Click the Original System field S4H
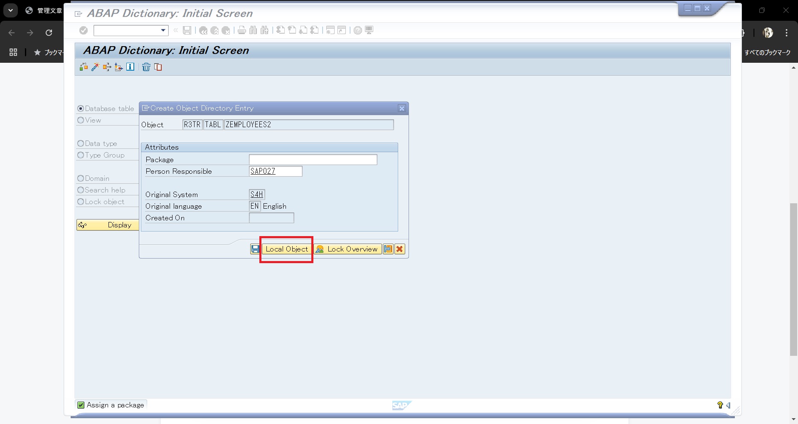Screen dimensions: 798x424 (x=257, y=195)
